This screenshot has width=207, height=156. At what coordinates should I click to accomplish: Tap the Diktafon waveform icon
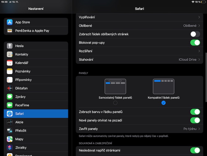(x=10, y=88)
